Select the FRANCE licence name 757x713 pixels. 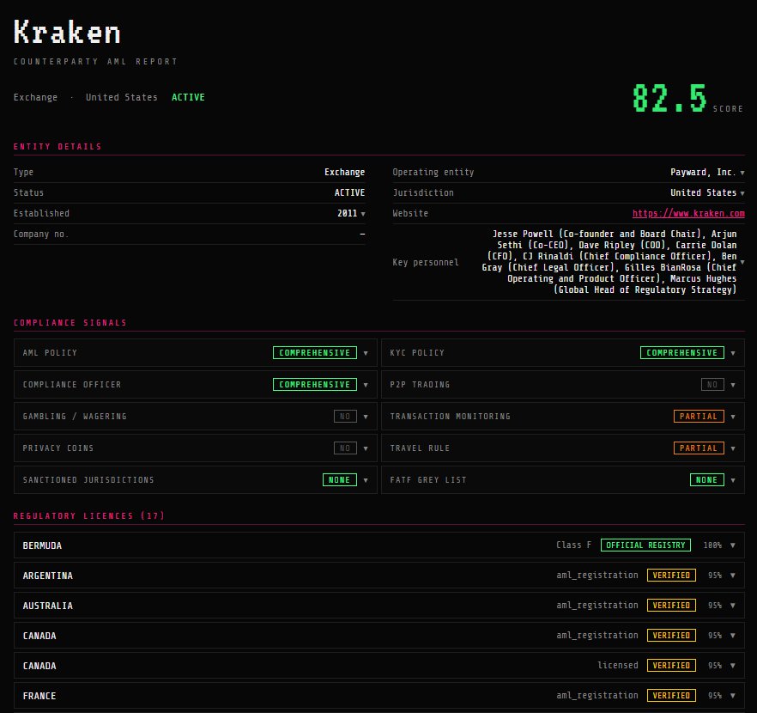(39, 696)
